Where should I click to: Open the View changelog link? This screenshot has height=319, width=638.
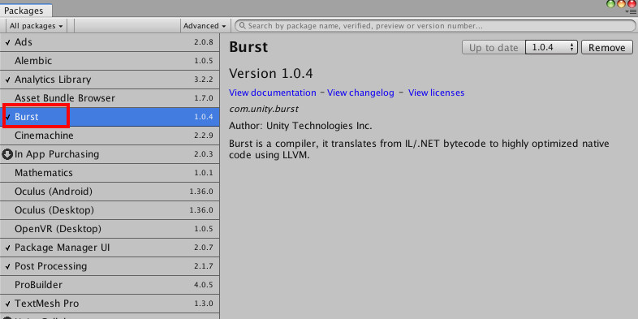click(360, 93)
